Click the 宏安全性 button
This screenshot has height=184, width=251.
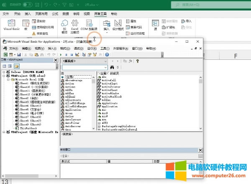[x=44, y=33]
